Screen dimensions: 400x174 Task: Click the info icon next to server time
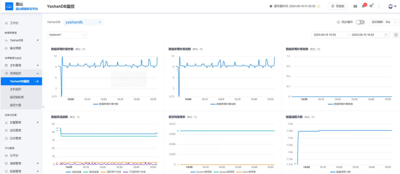pyautogui.click(x=319, y=6)
